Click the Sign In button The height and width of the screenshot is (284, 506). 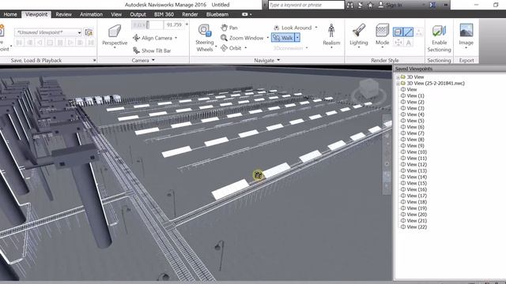tap(391, 6)
